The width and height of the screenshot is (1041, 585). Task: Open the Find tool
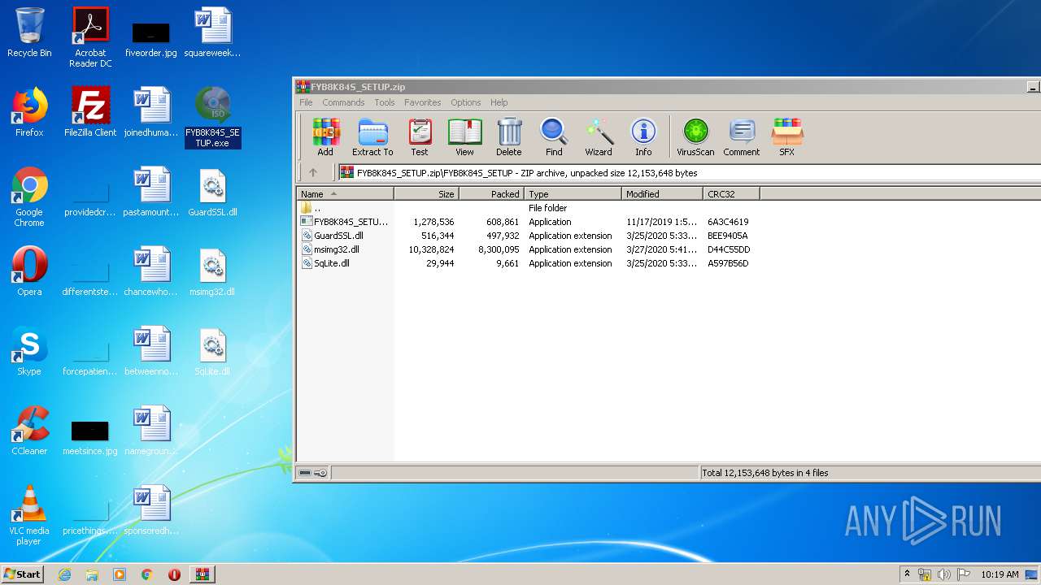click(x=554, y=136)
